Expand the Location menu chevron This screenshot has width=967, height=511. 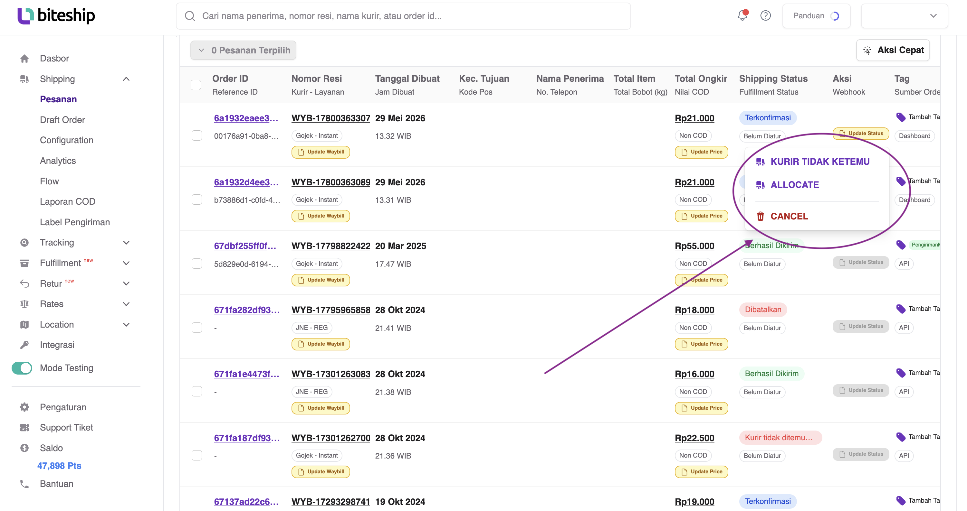click(127, 325)
